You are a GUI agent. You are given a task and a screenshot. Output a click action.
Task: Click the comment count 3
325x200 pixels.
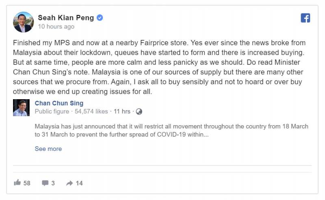click(x=53, y=183)
